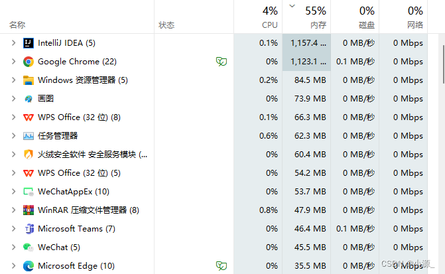
Task: Select the WinRAR 压缩文件管理器 icon
Action: click(29, 210)
